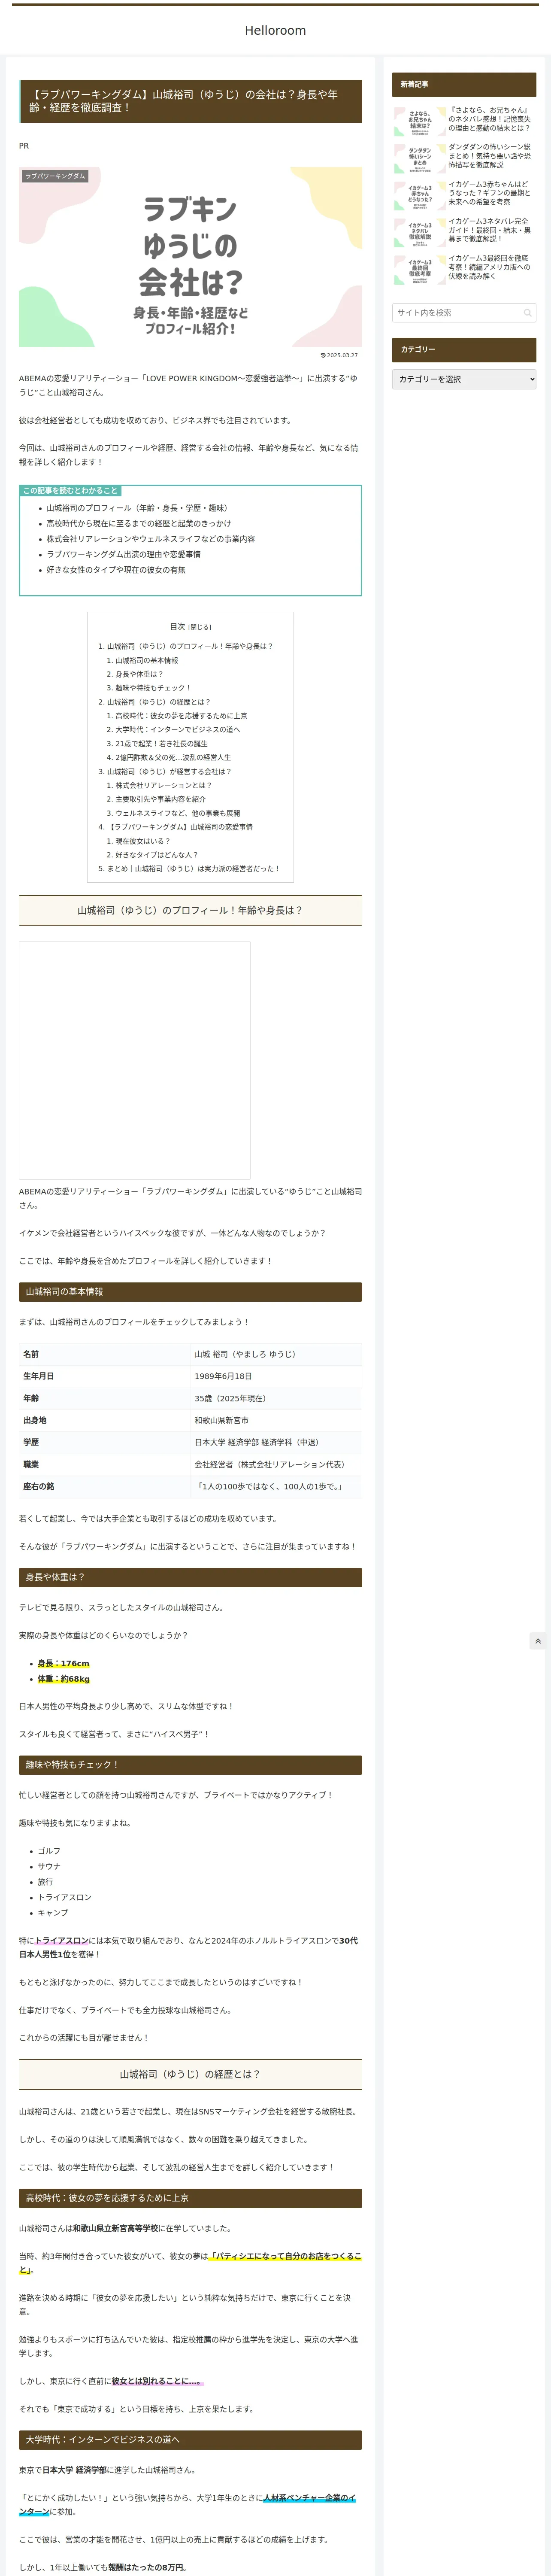The width and height of the screenshot is (551, 2576).
Task: Click the search magnifier icon in sidebar
Action: 527,313
